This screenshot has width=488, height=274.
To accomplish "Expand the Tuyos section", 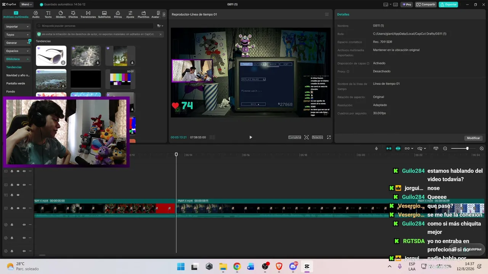I will click(x=18, y=35).
